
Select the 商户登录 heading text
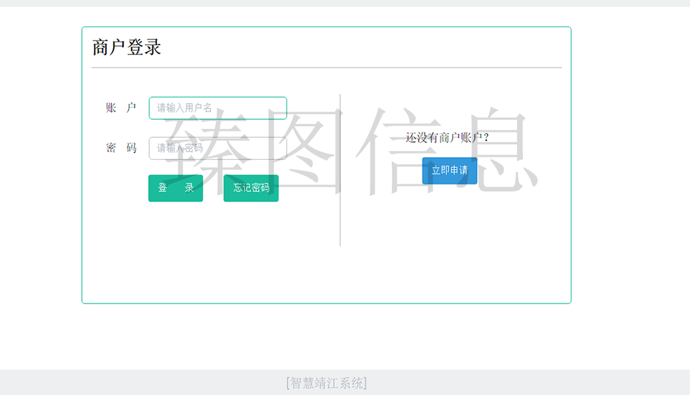tap(127, 47)
